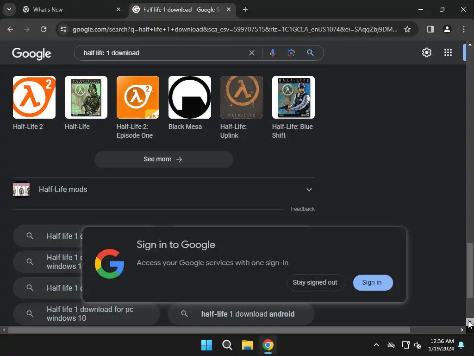Viewport: 474px width, 356px height.
Task: Click the scroll left arrow
Action: click(4, 330)
